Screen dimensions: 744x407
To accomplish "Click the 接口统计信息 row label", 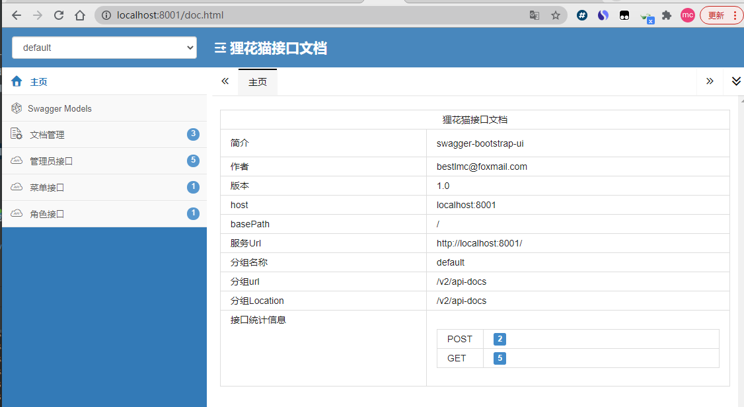I will coord(258,320).
